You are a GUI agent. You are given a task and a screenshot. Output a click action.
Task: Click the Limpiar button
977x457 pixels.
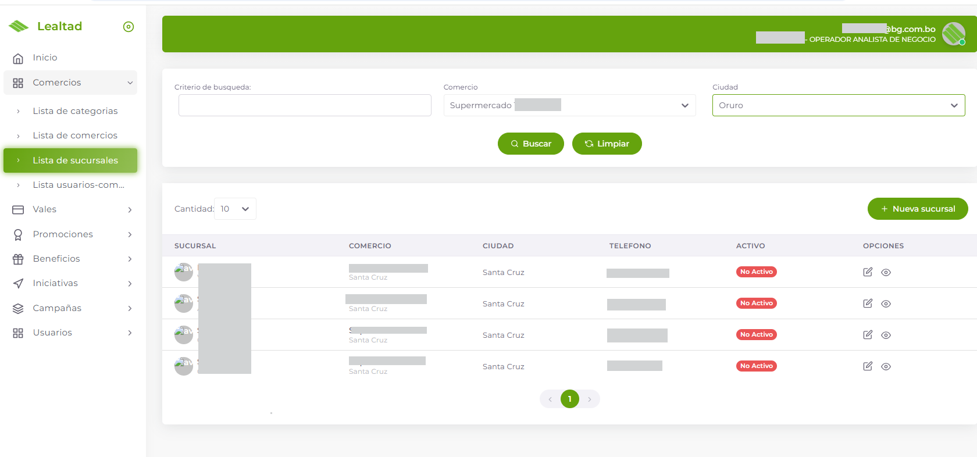coord(607,144)
